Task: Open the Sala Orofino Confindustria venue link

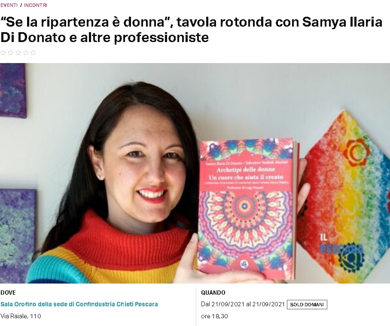Action: [x=79, y=304]
